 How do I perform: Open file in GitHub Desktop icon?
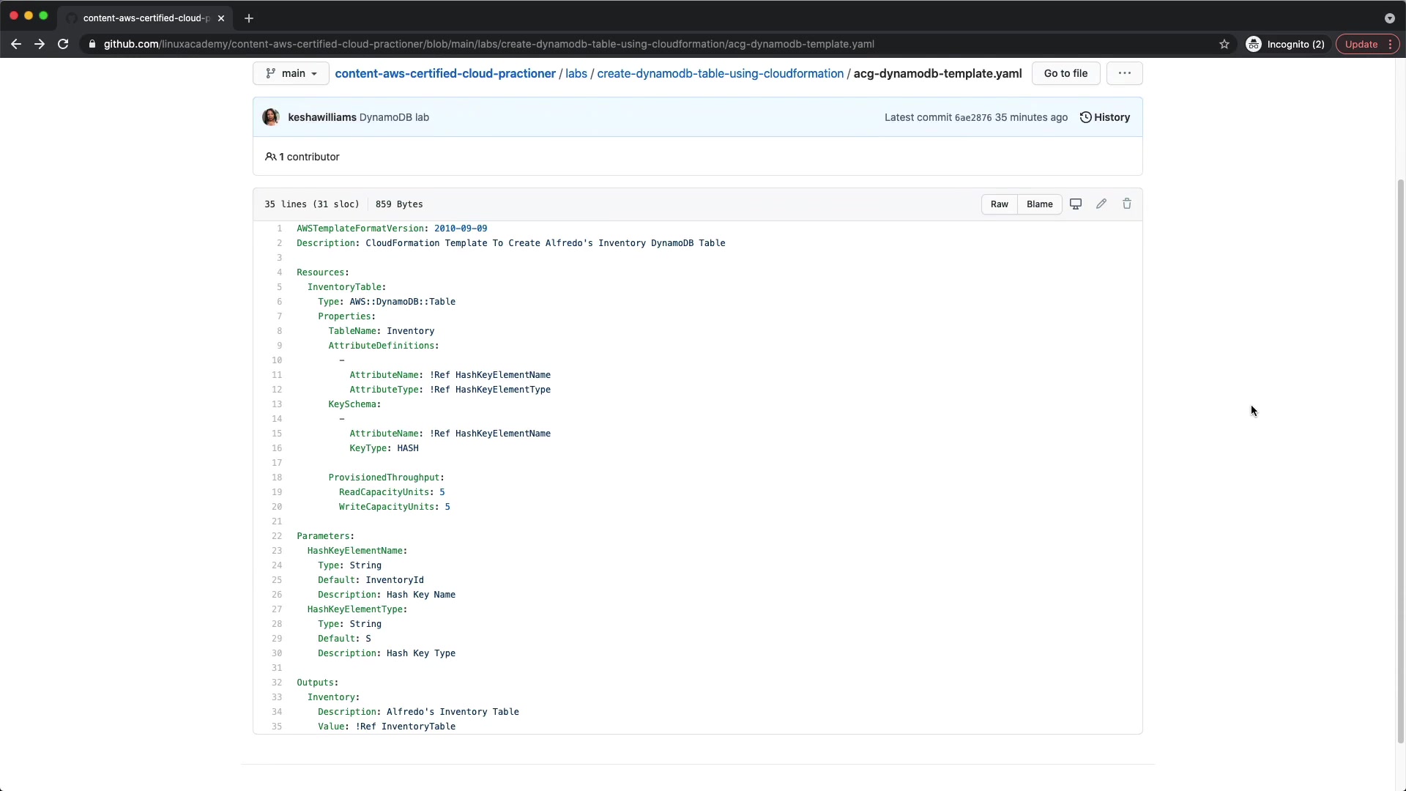[x=1075, y=204]
